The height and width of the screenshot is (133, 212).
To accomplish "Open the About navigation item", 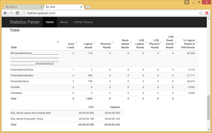I will (x=64, y=22).
